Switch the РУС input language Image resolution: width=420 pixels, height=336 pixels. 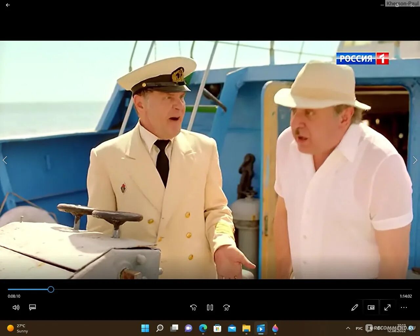pos(359,328)
